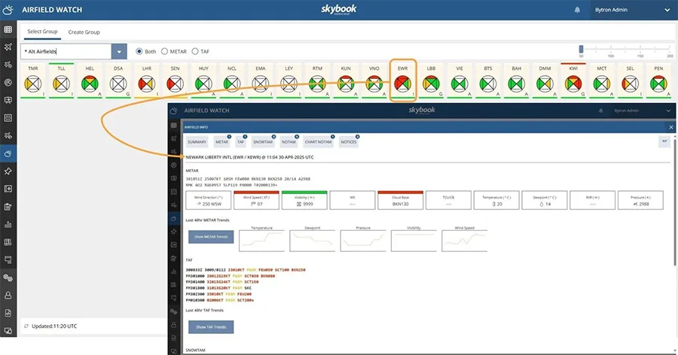
Task: Click the Alt Airfields group input field
Action: tap(66, 51)
